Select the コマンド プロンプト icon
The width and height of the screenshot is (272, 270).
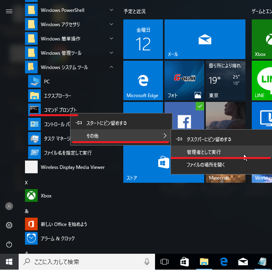tap(34, 110)
